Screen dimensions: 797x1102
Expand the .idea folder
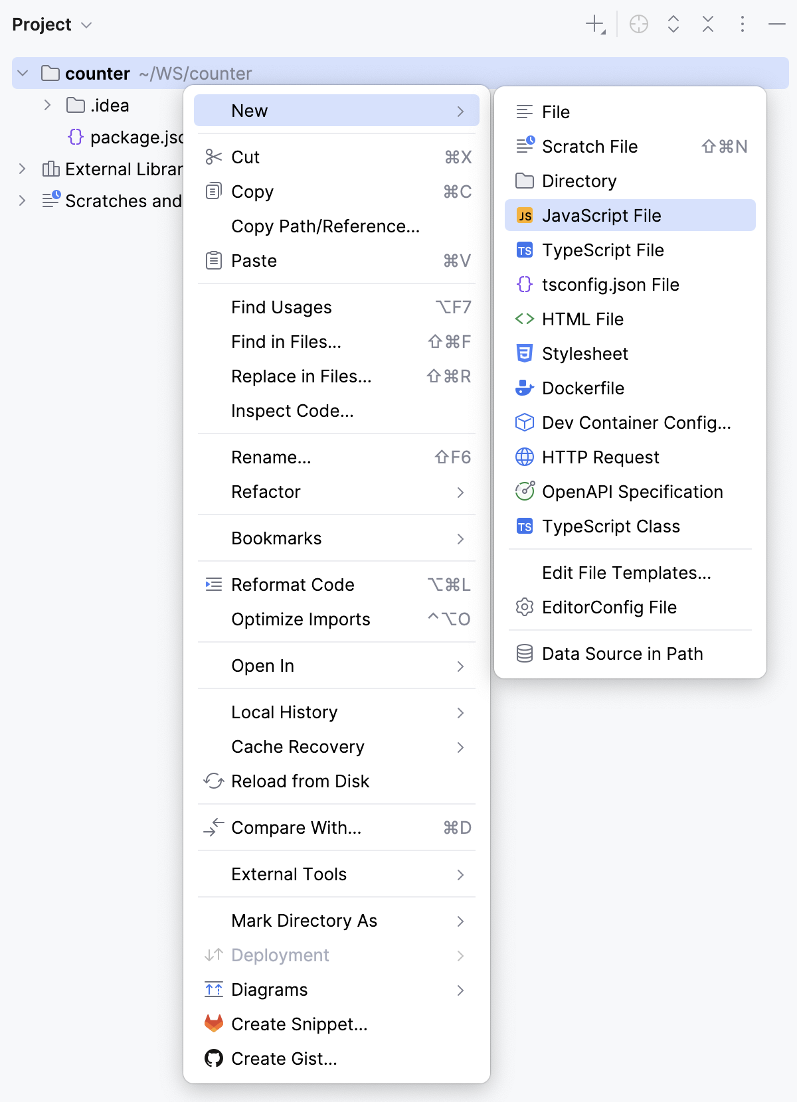pos(47,105)
